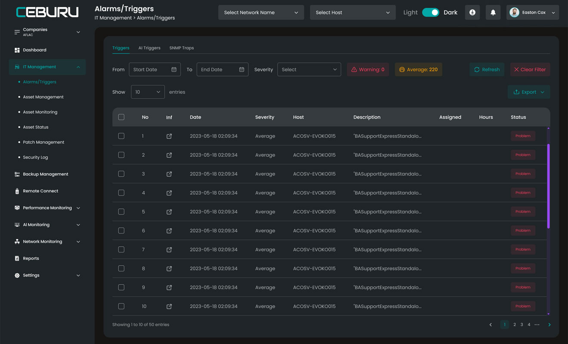This screenshot has width=568, height=344.
Task: Click the Network Monitoring icon
Action: [17, 242]
